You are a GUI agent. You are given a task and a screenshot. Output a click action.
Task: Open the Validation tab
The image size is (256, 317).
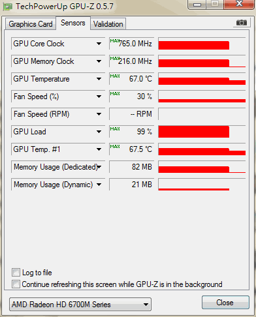pyautogui.click(x=108, y=24)
